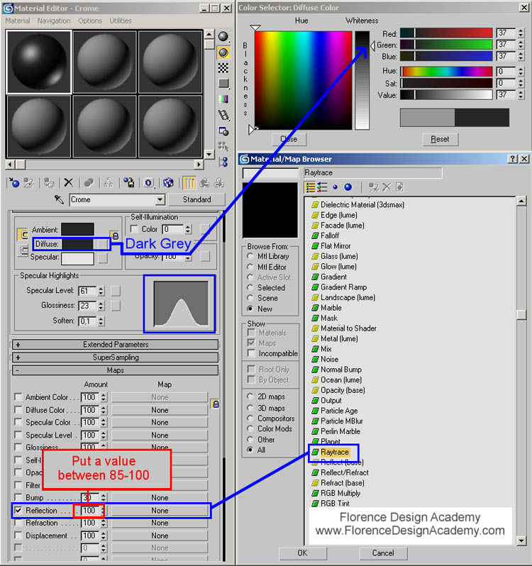Toggle checkered Background for sample slot

coord(223,67)
